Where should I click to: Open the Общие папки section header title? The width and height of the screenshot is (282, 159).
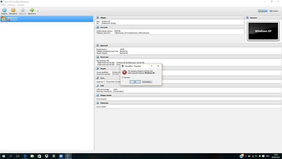coord(106,95)
